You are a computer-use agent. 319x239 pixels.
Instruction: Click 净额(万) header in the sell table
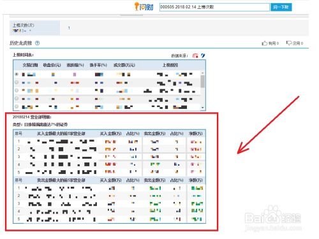[196, 180]
